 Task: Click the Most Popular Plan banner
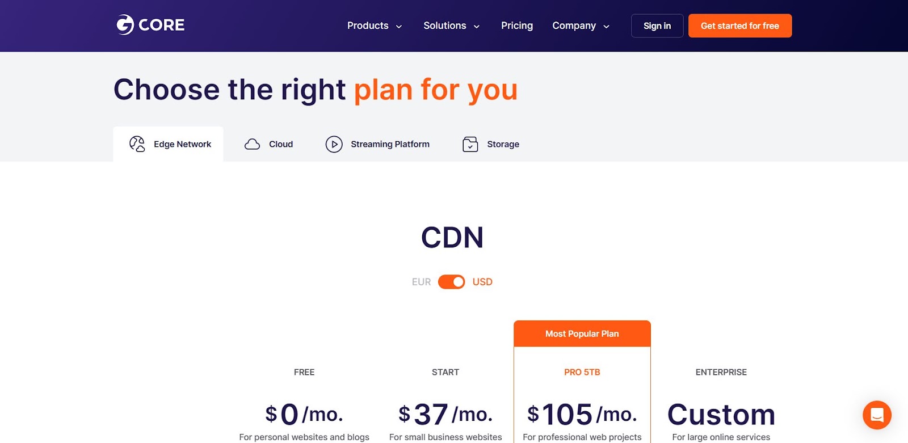(582, 334)
